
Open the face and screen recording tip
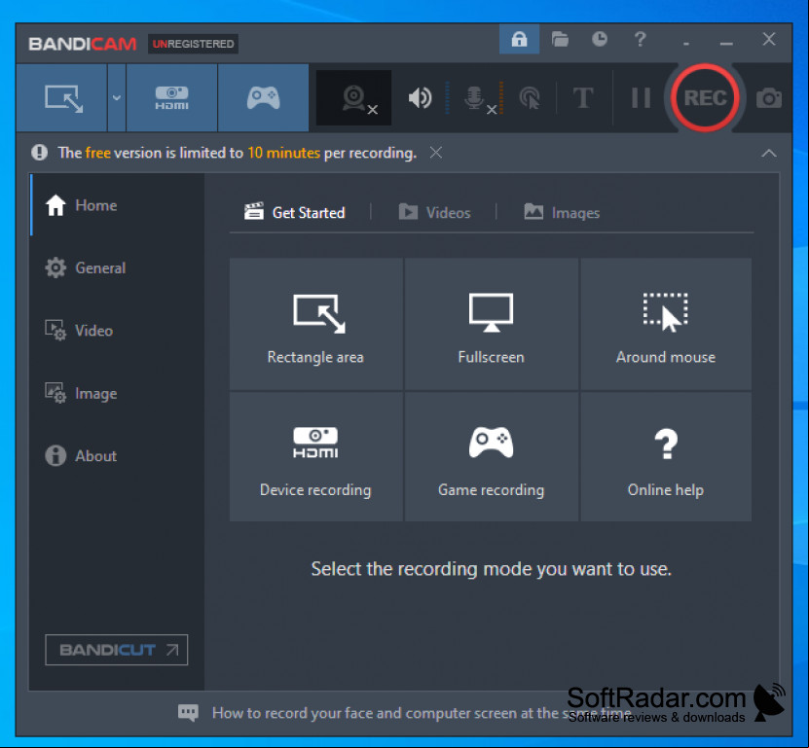422,713
